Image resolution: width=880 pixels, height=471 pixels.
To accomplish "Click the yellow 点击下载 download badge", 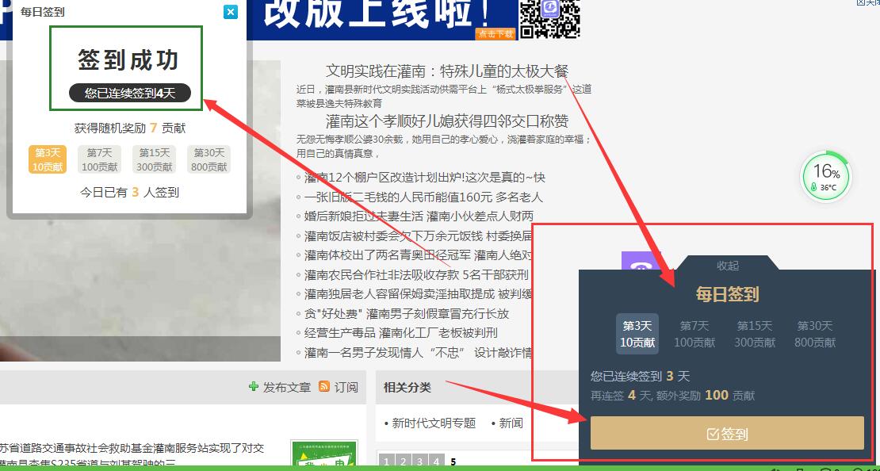I will (x=495, y=35).
